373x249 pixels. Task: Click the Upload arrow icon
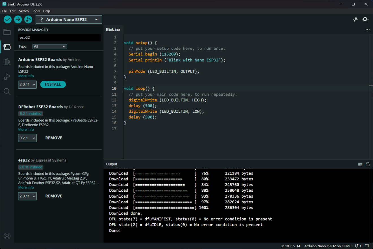(18, 19)
